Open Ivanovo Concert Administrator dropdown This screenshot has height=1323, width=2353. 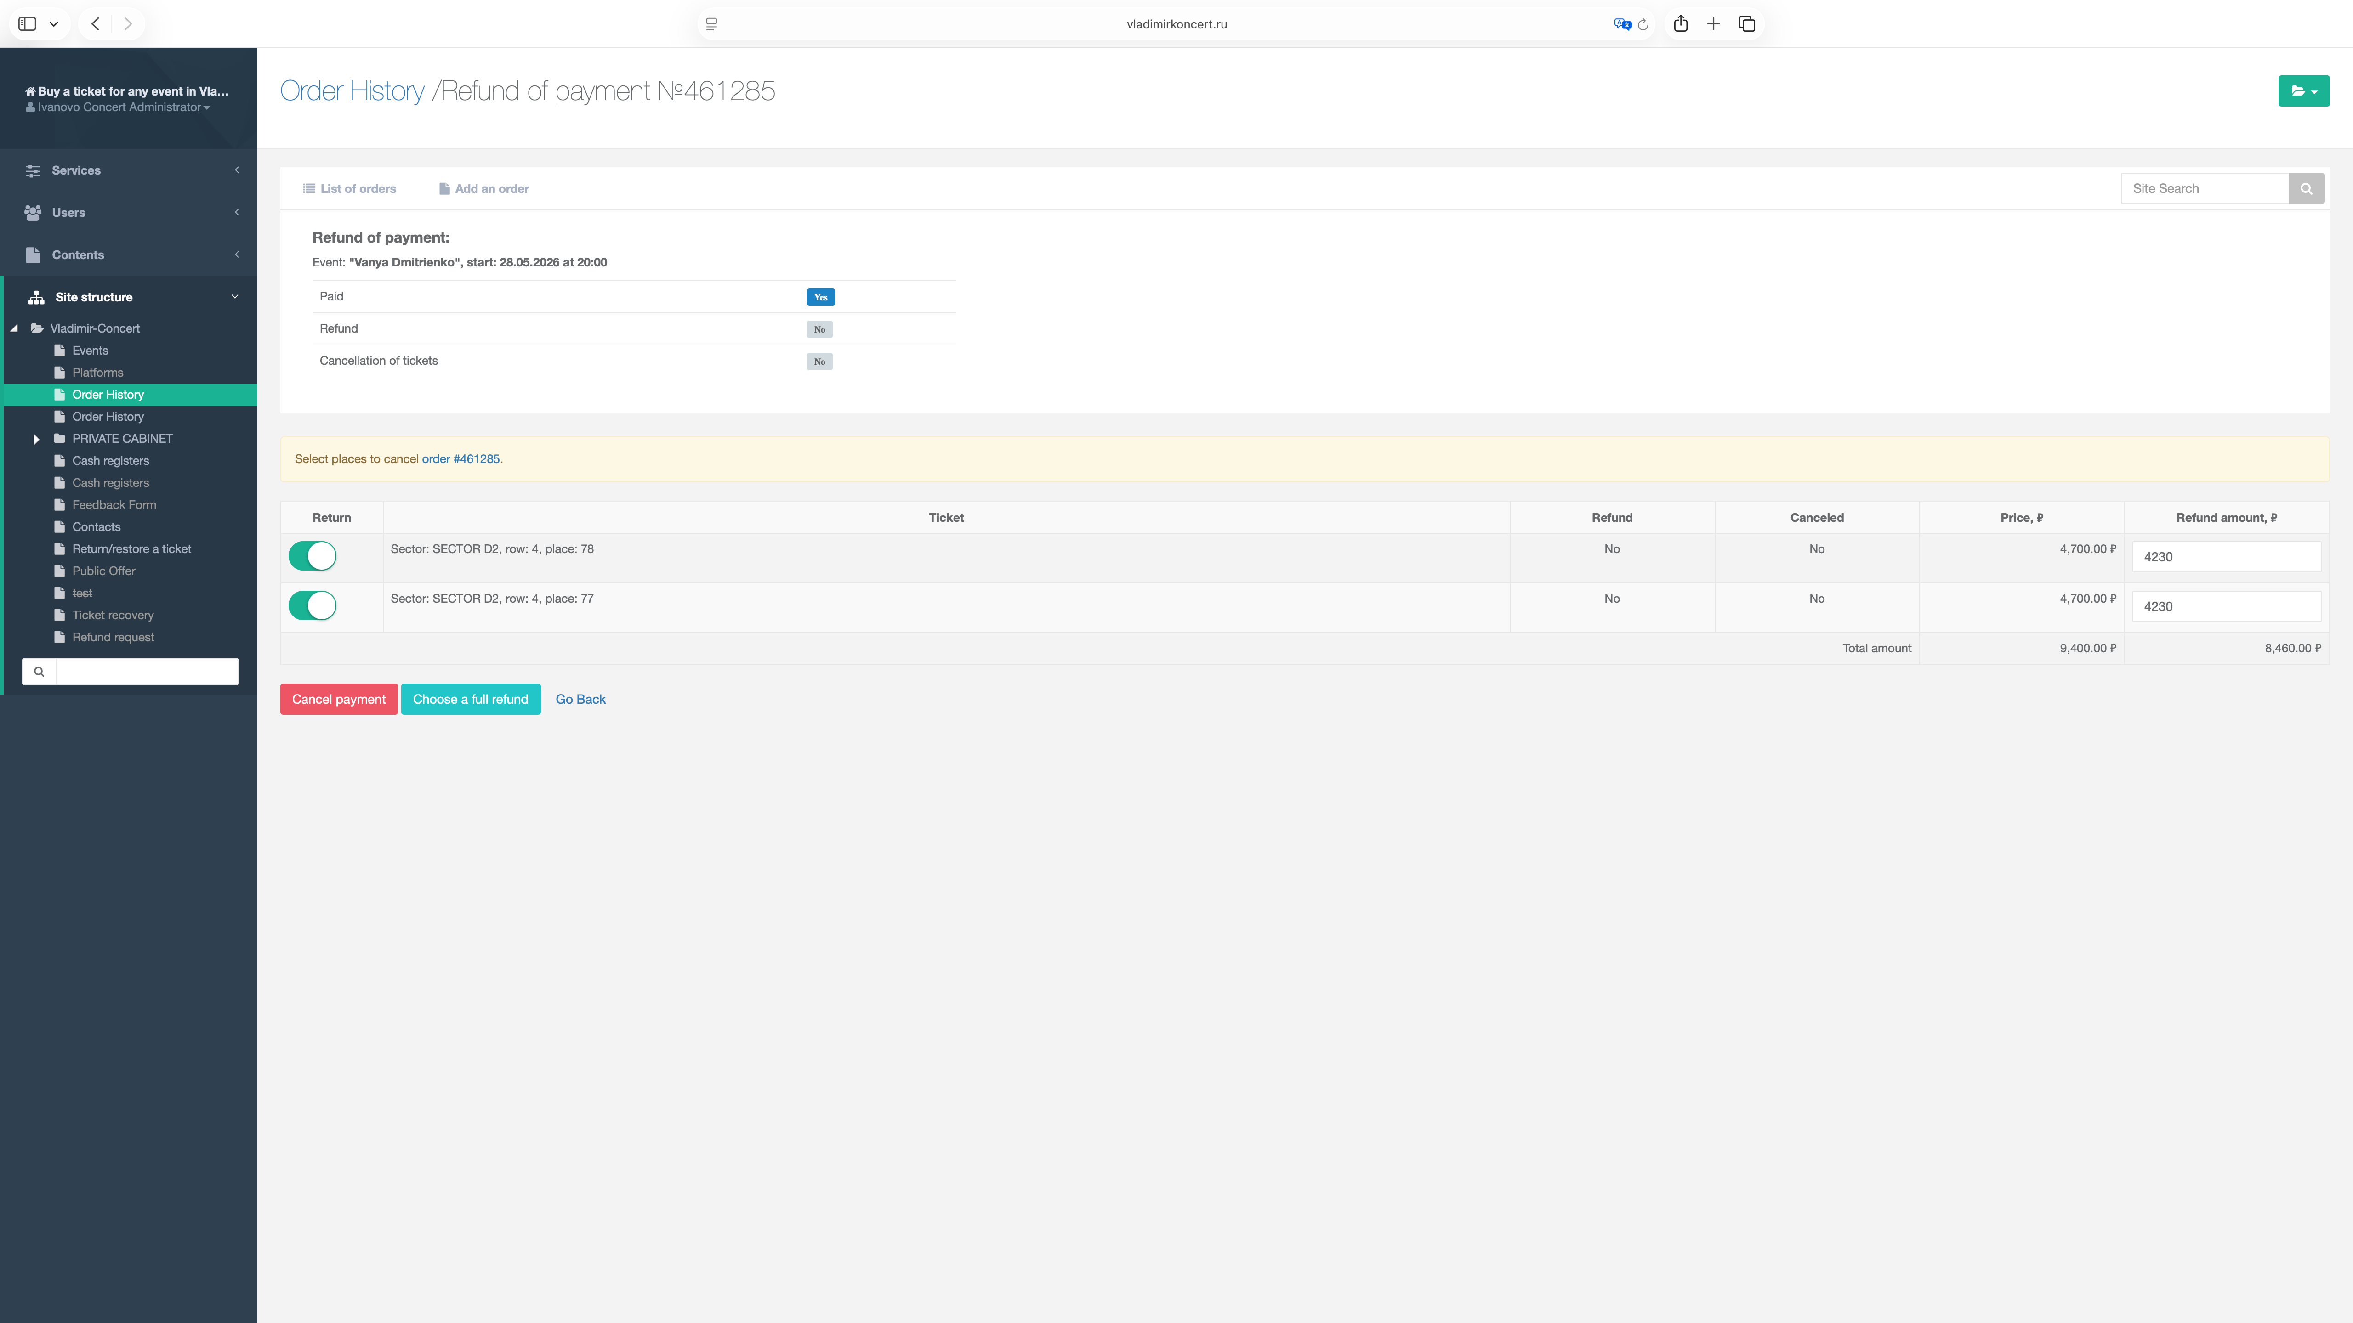tap(119, 108)
